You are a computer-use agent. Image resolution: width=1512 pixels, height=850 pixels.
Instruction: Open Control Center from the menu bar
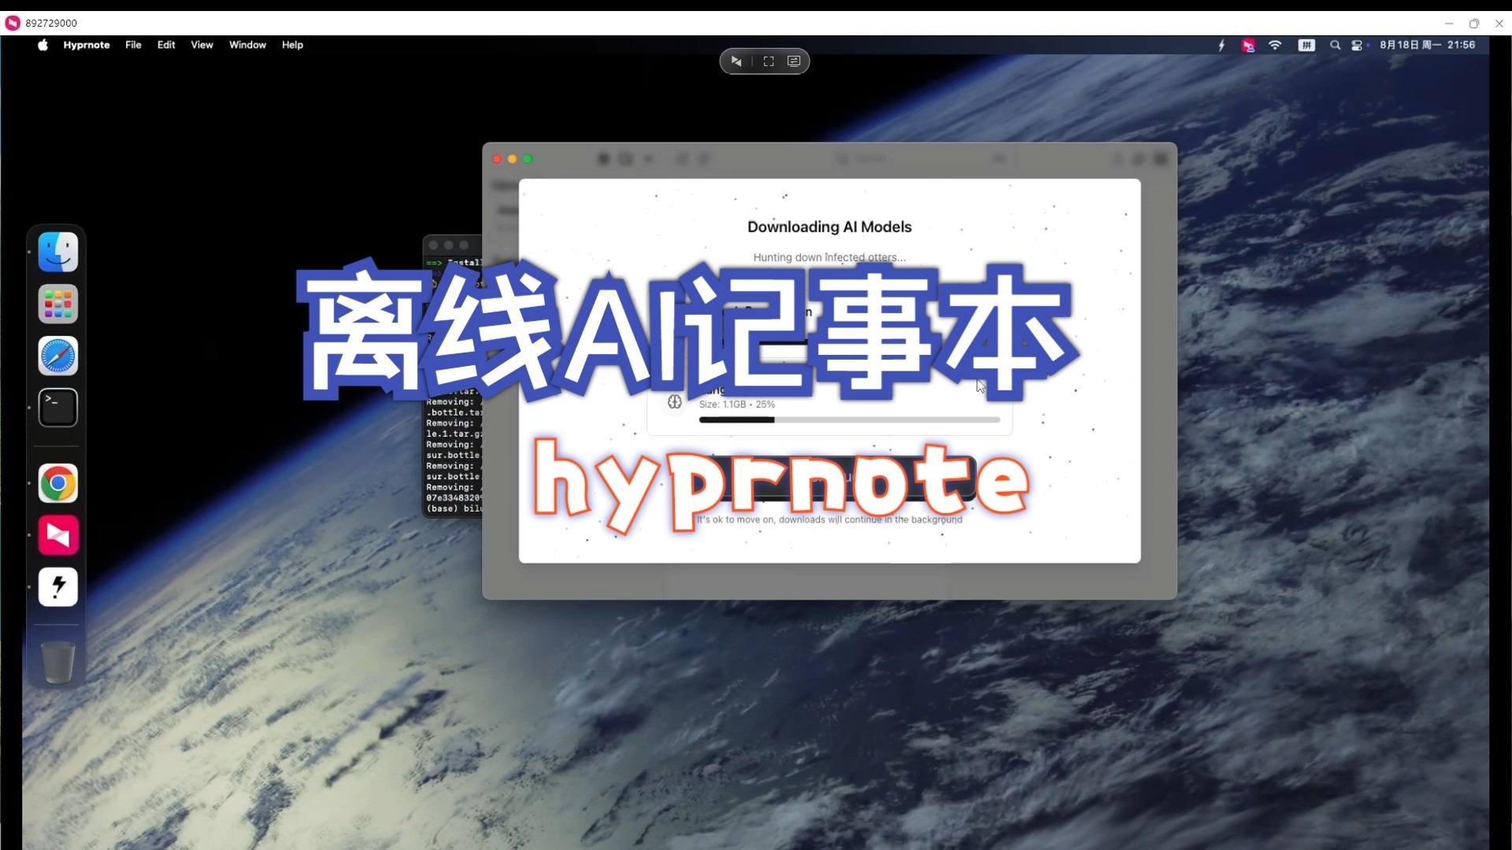pyautogui.click(x=1357, y=46)
